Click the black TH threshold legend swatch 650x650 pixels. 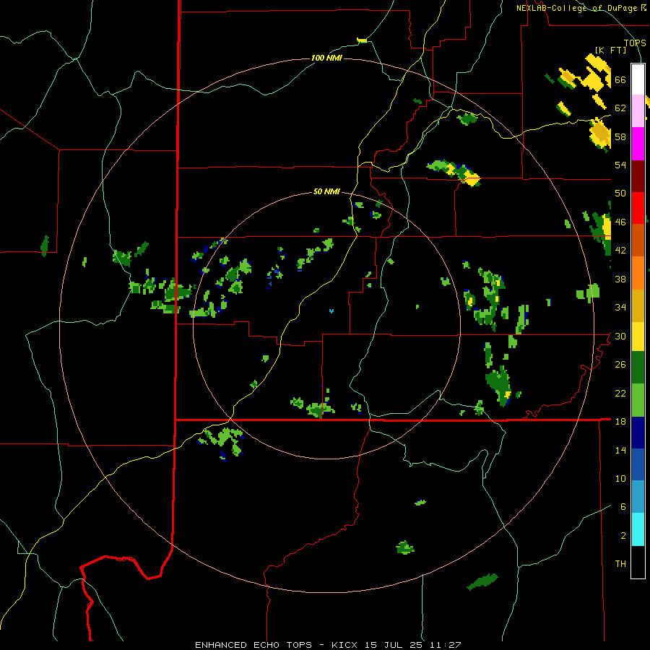pos(638,562)
